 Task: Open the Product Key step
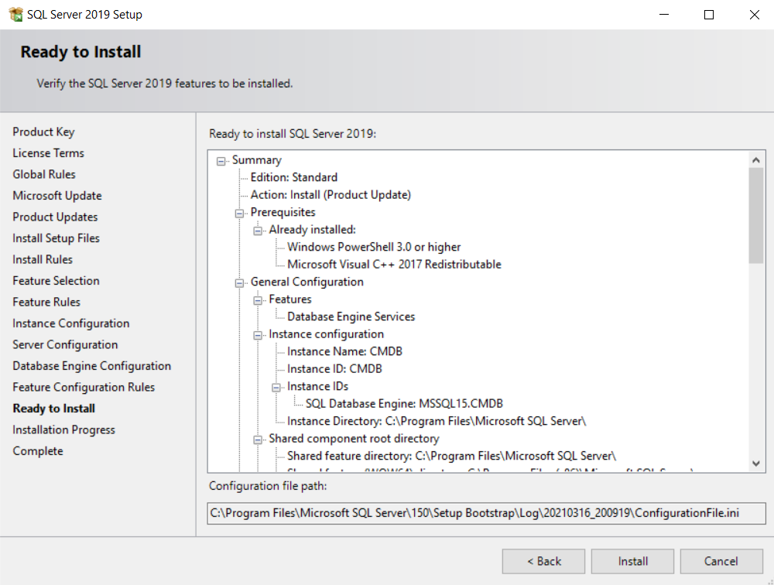click(43, 132)
